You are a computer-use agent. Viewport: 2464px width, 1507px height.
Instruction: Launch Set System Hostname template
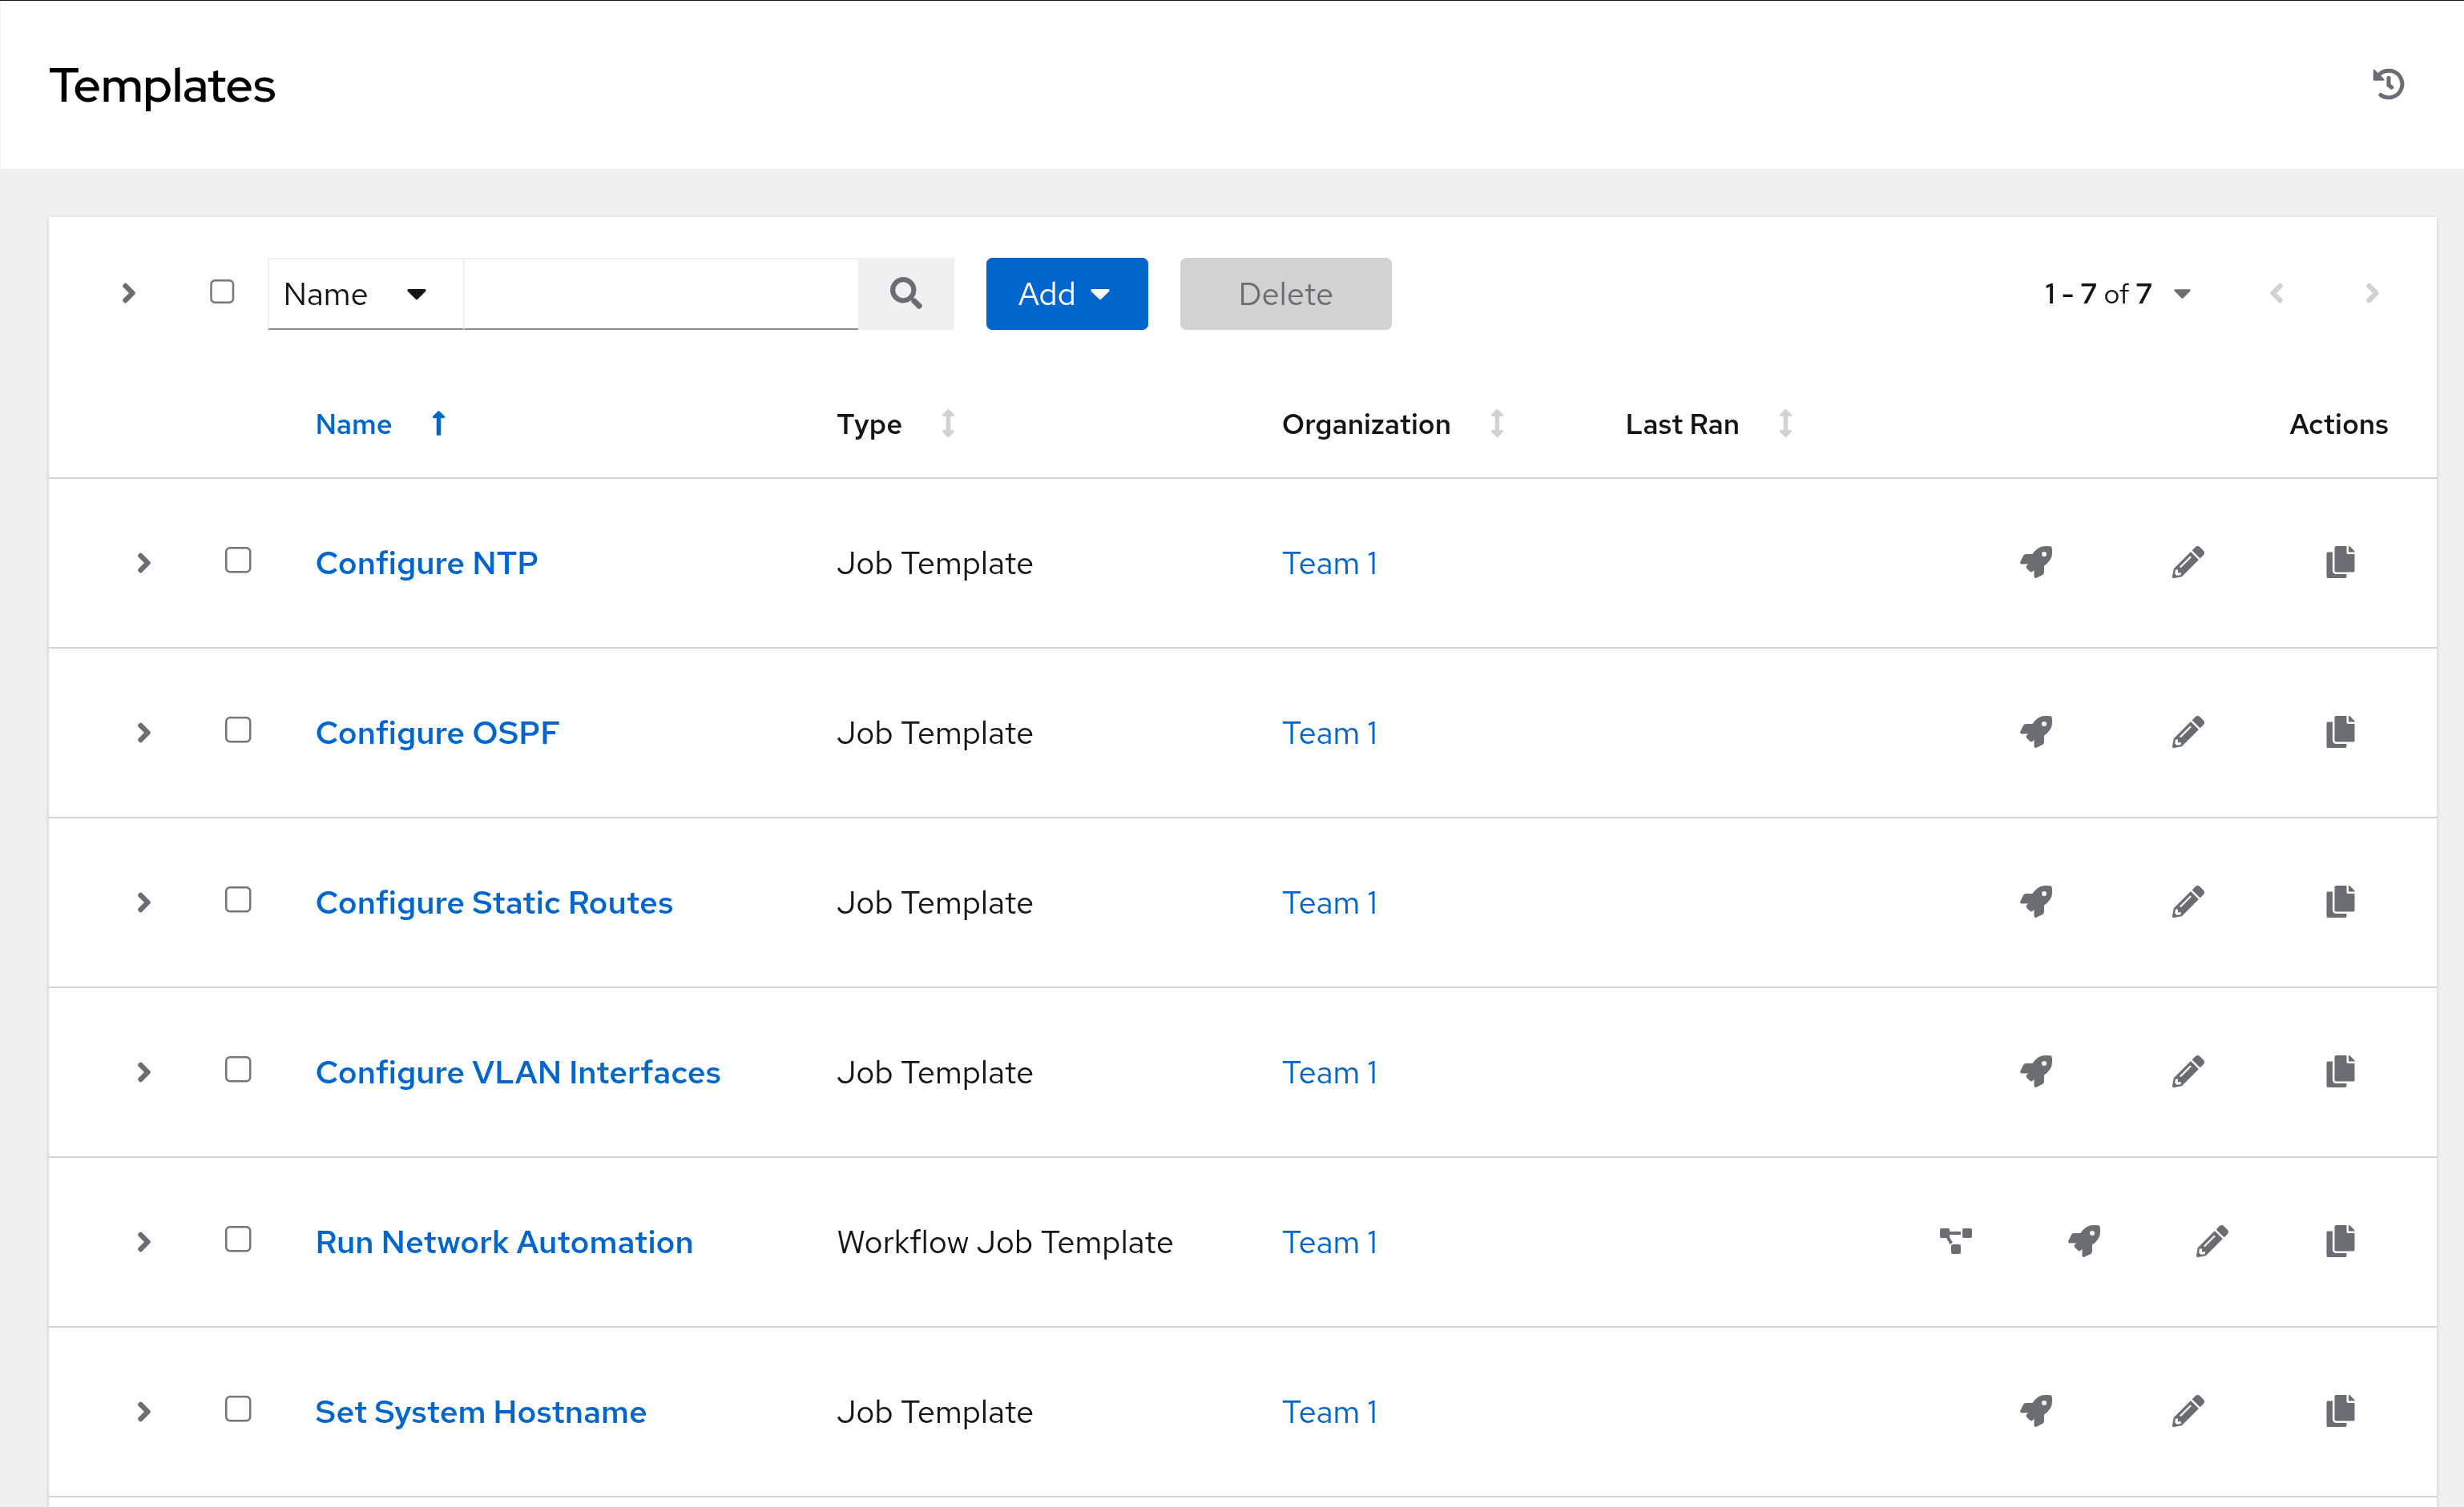(x=2036, y=1412)
